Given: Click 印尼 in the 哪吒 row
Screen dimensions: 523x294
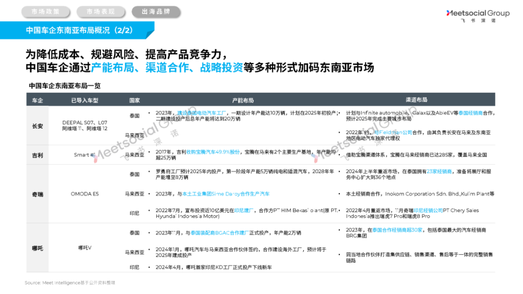Looking at the screenshot, I should 135,267.
